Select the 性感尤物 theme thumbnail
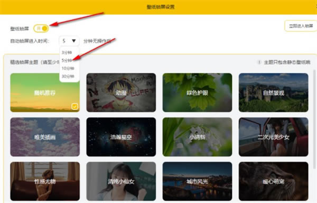 coord(45,181)
